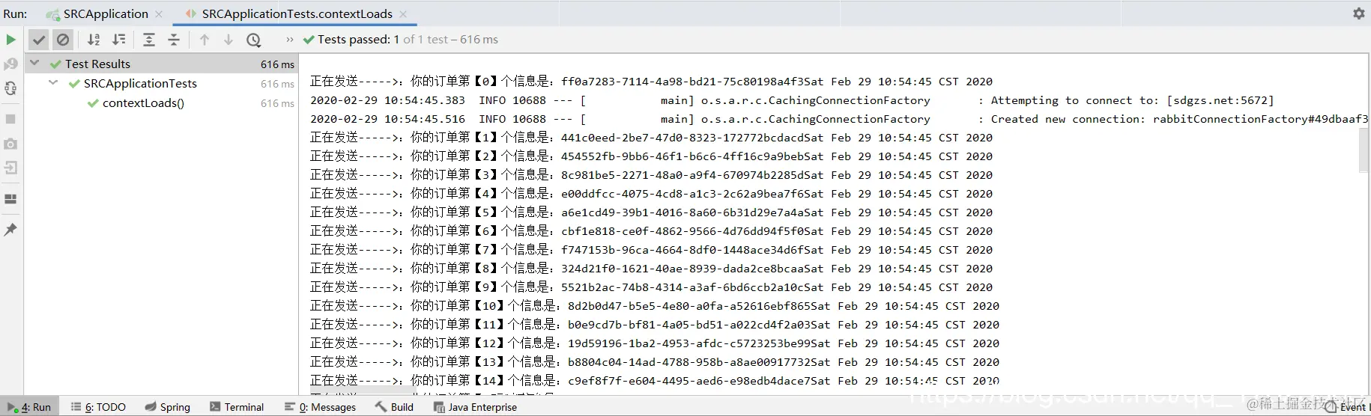The width and height of the screenshot is (1371, 416).
Task: Click the 'Attempting to connect to' log line
Action: [x=792, y=100]
